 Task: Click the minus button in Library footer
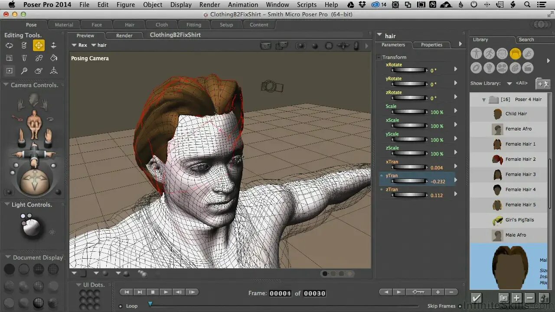(x=529, y=298)
